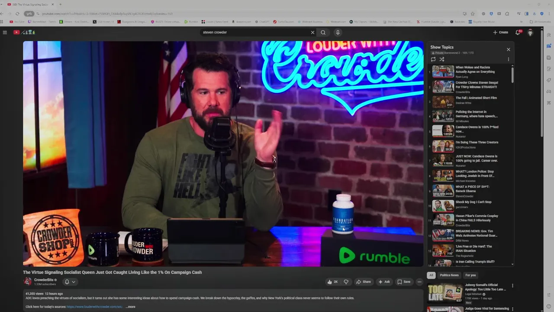Select 'WHAT A PIECE OF SH*T: Barack Obama'

470,191
